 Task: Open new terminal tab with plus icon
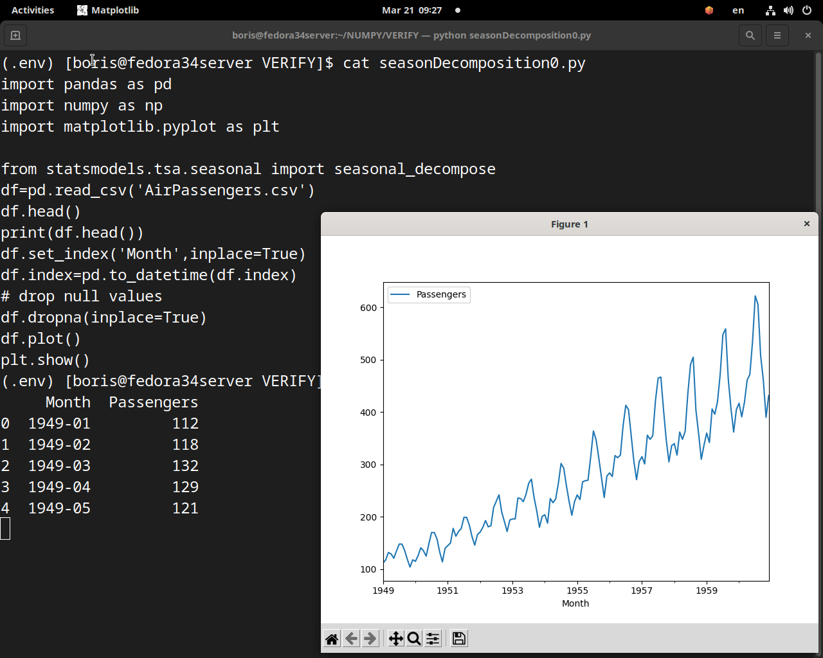pos(15,35)
